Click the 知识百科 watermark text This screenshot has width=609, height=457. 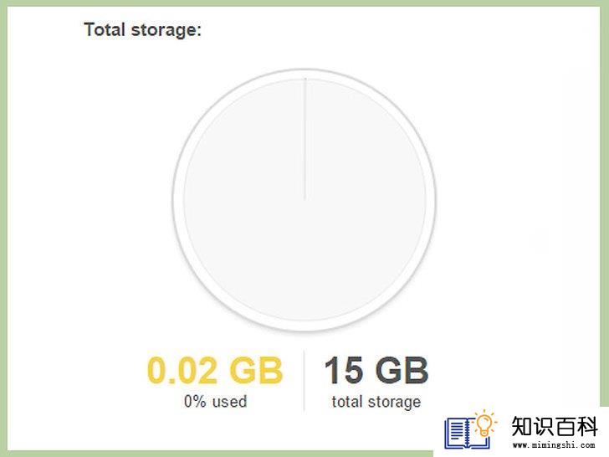tap(554, 427)
